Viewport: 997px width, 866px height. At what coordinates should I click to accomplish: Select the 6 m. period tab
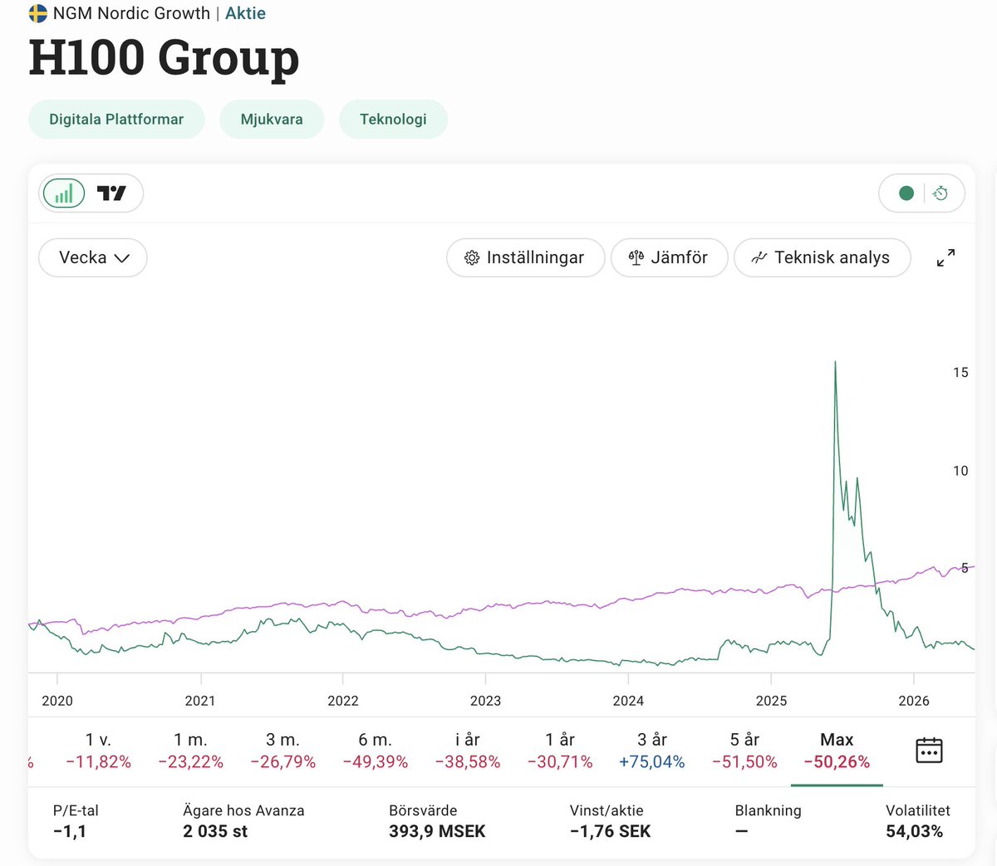376,751
